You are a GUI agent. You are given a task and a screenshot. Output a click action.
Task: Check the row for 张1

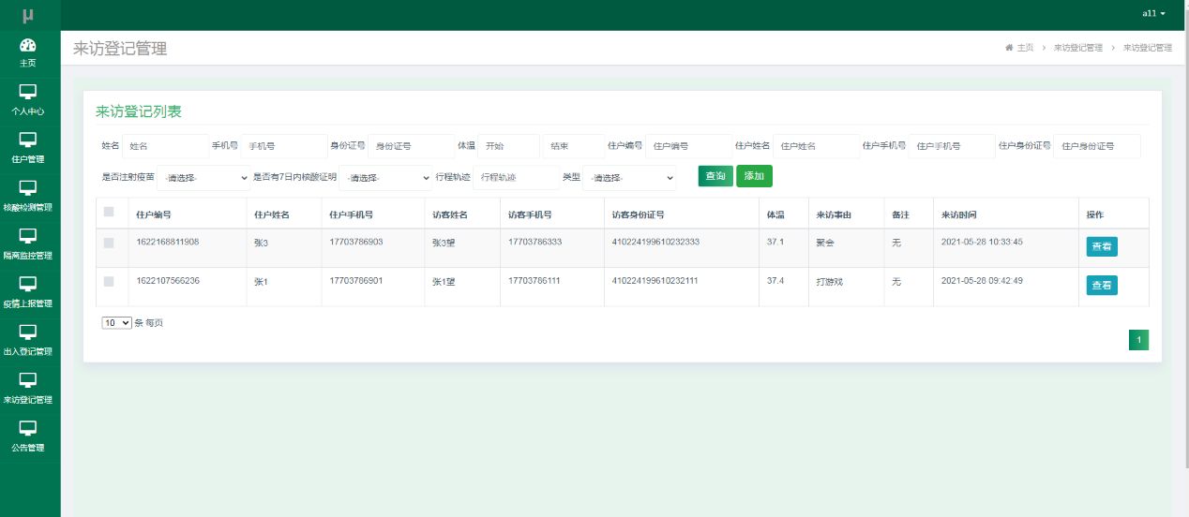(109, 281)
